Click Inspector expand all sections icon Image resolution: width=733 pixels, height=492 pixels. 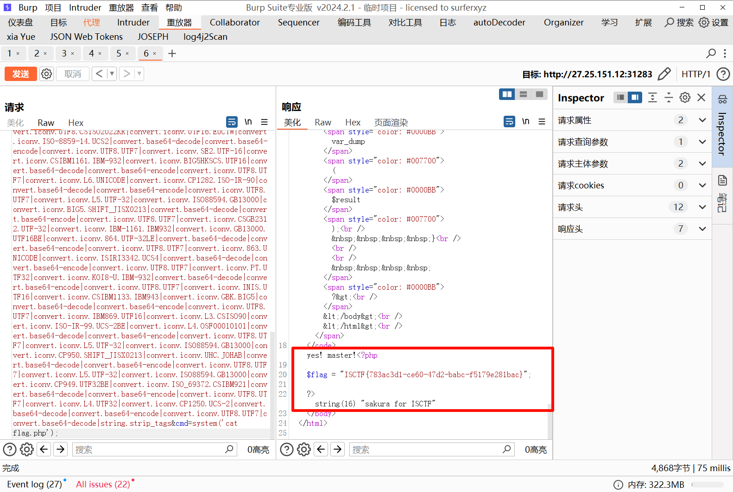coord(652,97)
